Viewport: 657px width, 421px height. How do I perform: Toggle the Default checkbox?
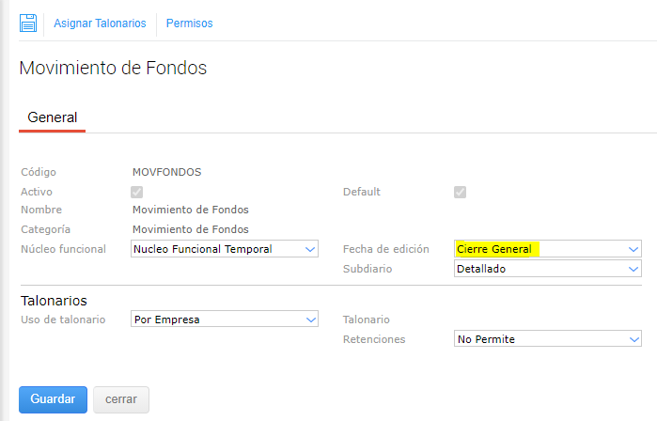click(x=460, y=192)
